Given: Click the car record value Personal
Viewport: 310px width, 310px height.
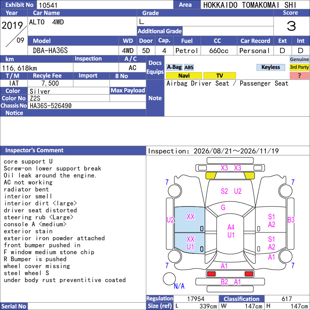Looking at the screenshot, I should (255, 51).
